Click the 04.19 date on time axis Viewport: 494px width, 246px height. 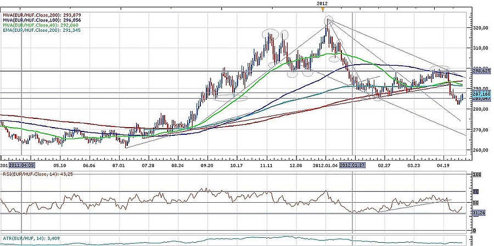[443, 164]
